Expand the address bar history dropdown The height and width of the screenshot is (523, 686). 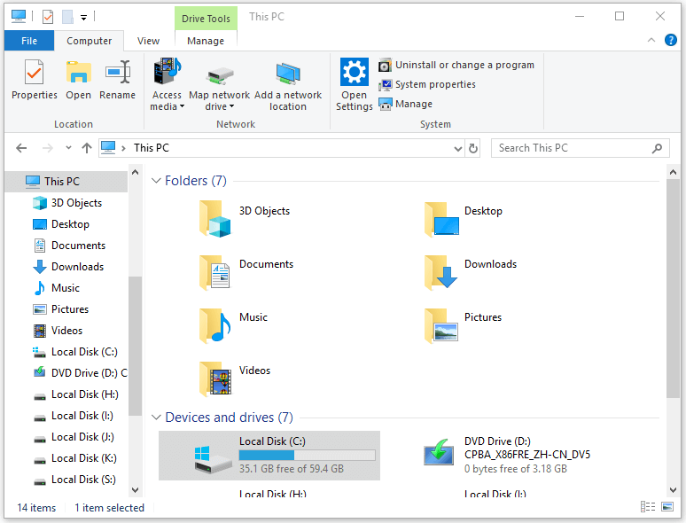click(457, 148)
